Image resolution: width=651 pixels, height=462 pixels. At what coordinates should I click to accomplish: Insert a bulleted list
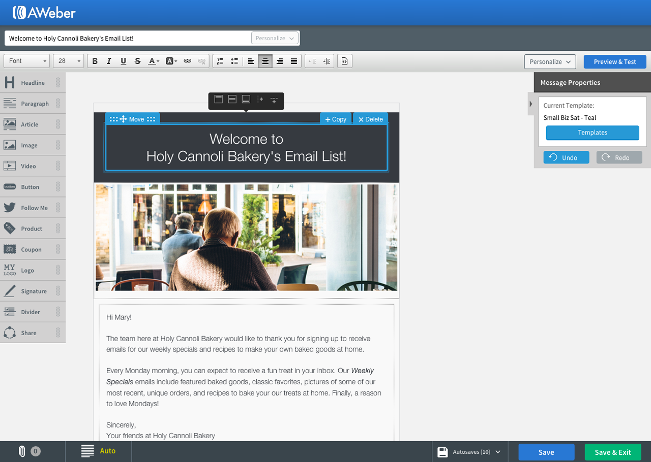click(234, 61)
